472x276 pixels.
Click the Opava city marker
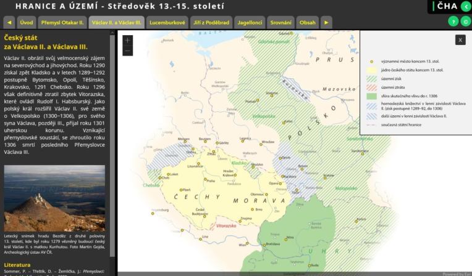click(x=280, y=183)
